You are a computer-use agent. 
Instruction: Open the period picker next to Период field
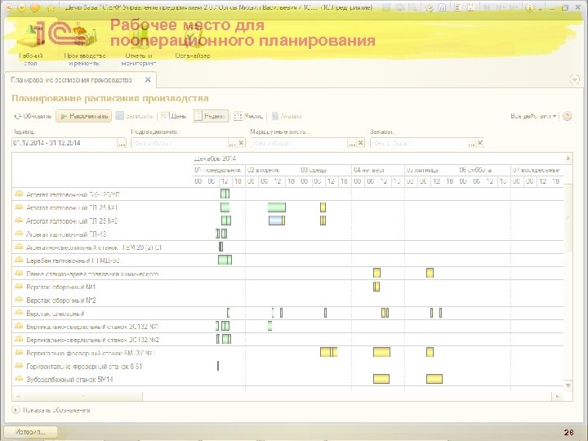(x=122, y=143)
